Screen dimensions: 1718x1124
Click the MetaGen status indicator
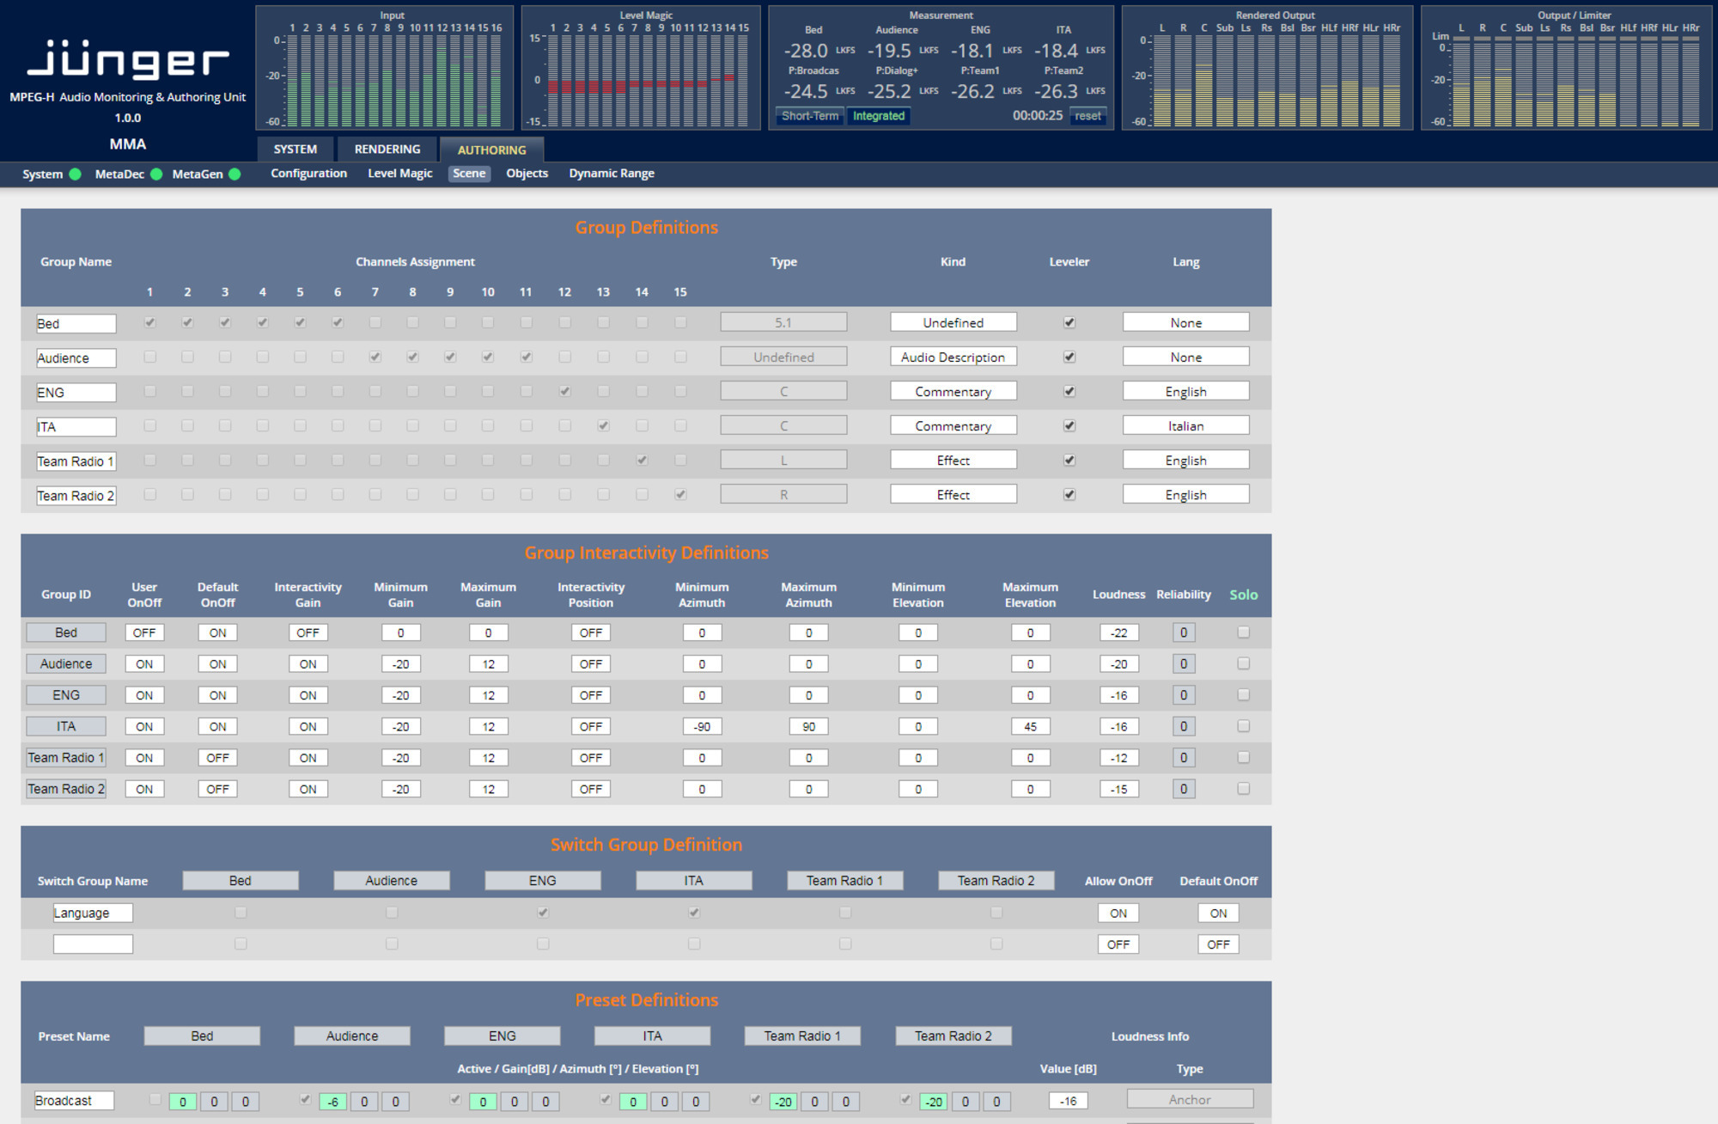(234, 174)
